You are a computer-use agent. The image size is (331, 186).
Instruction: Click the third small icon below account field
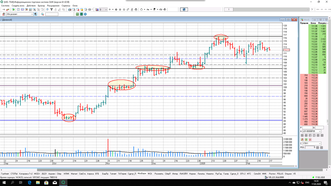click(x=310, y=139)
